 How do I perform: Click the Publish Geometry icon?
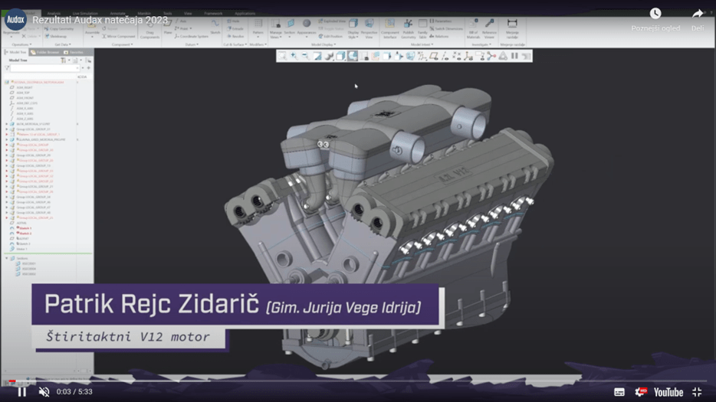click(x=409, y=29)
